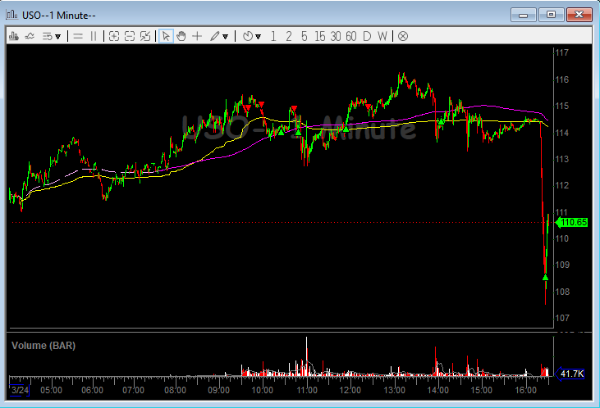This screenshot has height=408, width=600.
Task: Click the zoom in icon
Action: tap(114, 36)
